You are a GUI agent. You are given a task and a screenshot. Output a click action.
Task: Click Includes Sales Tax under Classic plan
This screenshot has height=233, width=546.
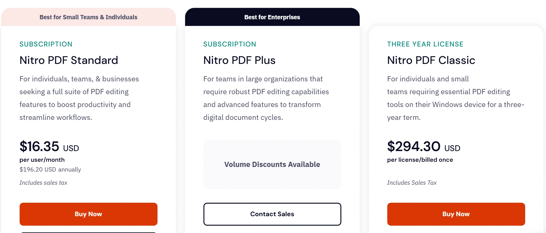(x=412, y=183)
